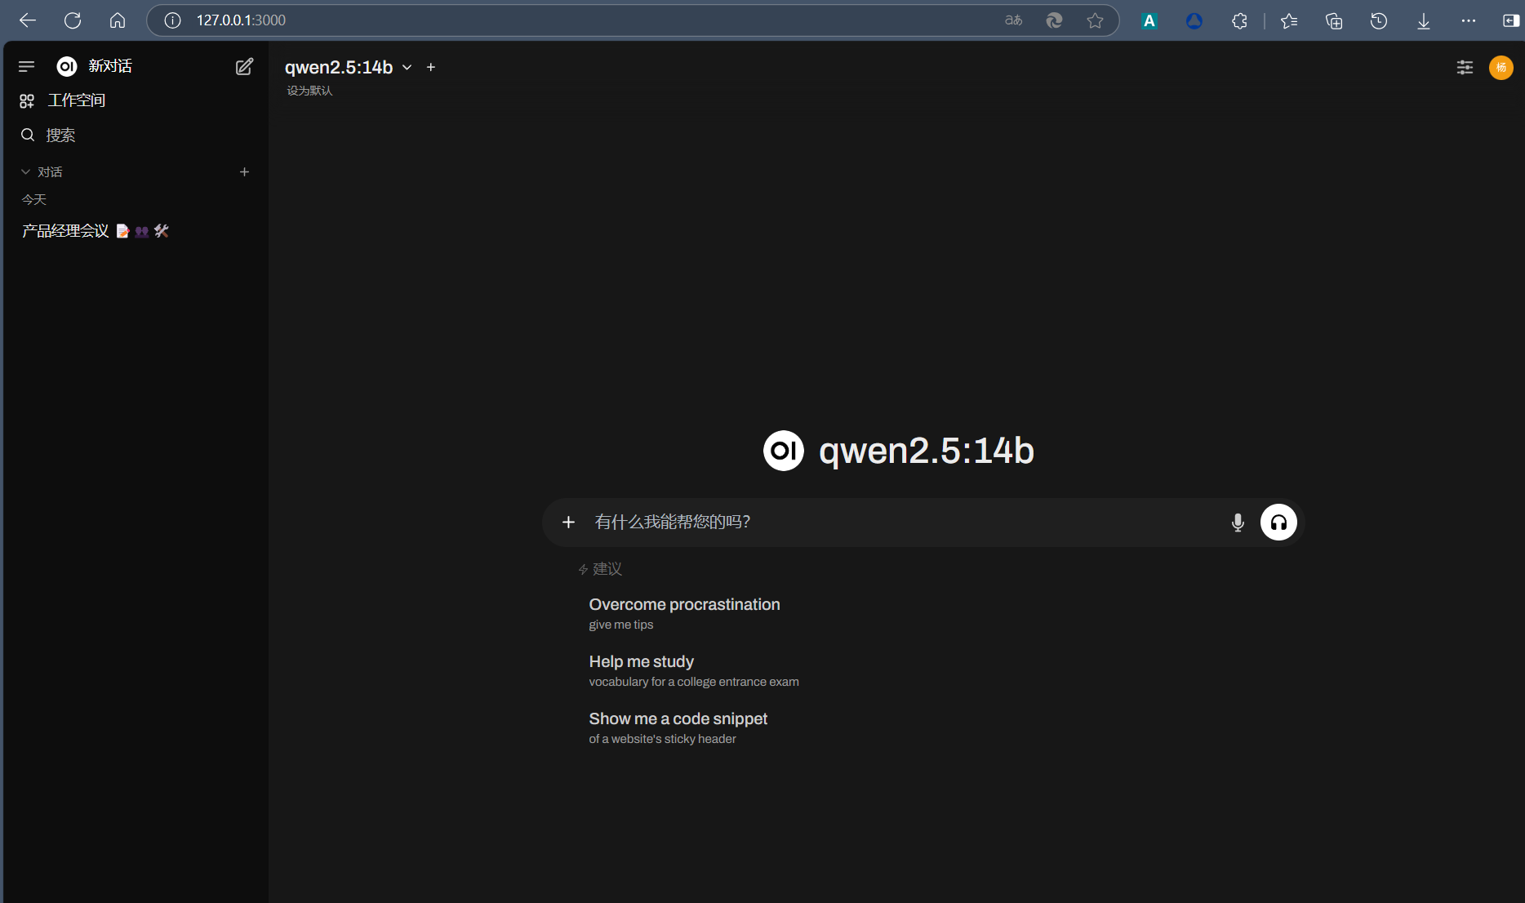Image resolution: width=1525 pixels, height=903 pixels.
Task: Click 新对话 new chat label
Action: coord(110,66)
